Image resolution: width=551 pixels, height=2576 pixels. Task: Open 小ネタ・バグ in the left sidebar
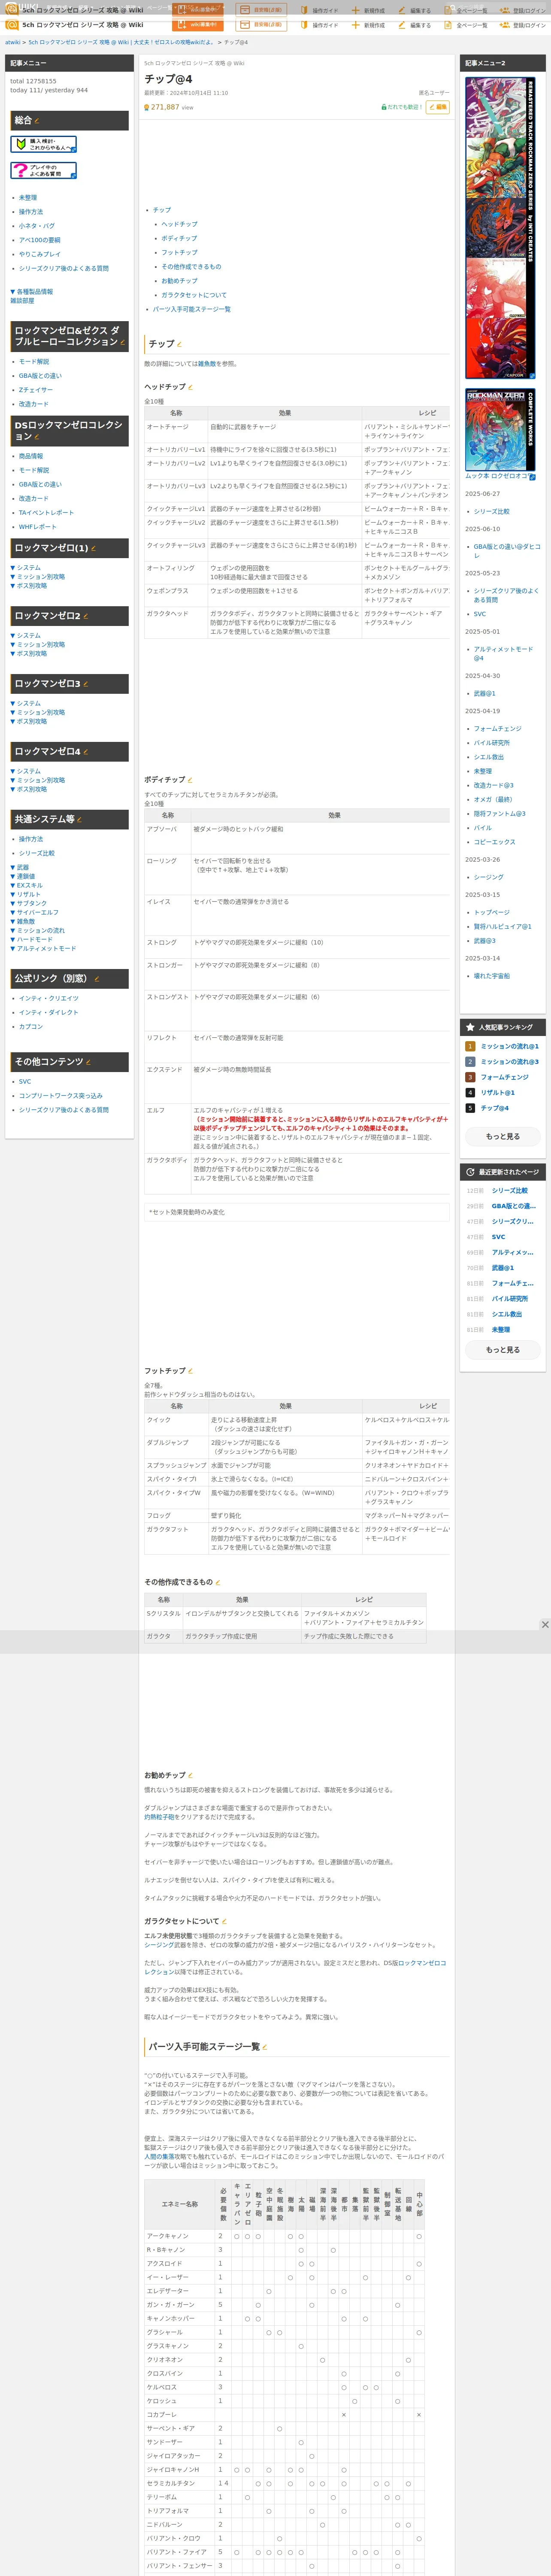37,226
